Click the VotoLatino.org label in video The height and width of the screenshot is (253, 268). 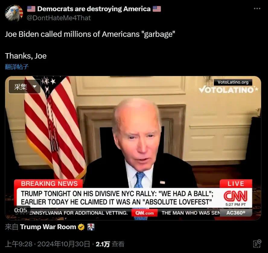pyautogui.click(x=233, y=82)
